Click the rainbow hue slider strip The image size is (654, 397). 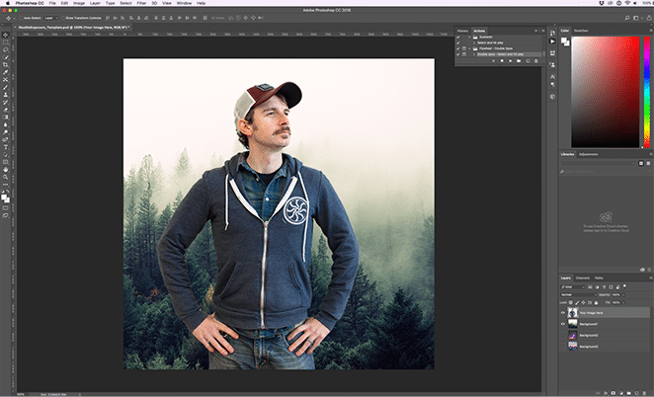tap(647, 91)
